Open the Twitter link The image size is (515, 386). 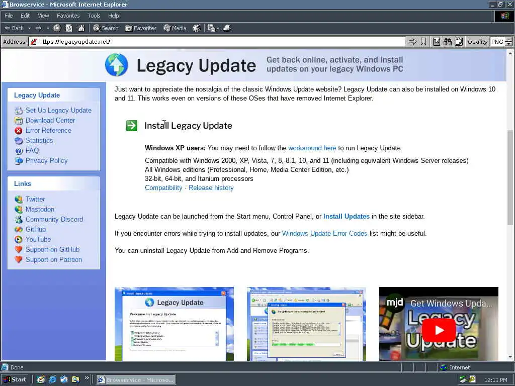35,199
